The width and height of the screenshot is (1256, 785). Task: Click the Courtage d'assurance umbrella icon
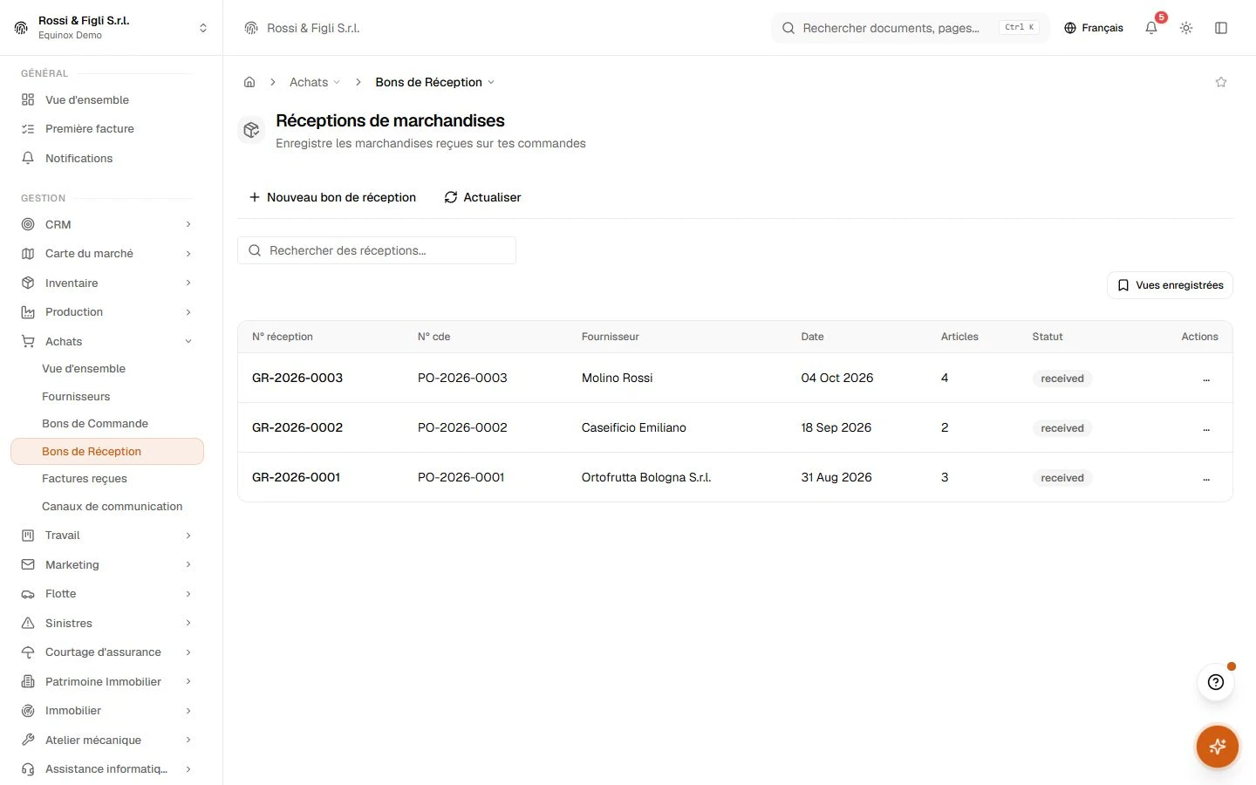click(x=28, y=652)
